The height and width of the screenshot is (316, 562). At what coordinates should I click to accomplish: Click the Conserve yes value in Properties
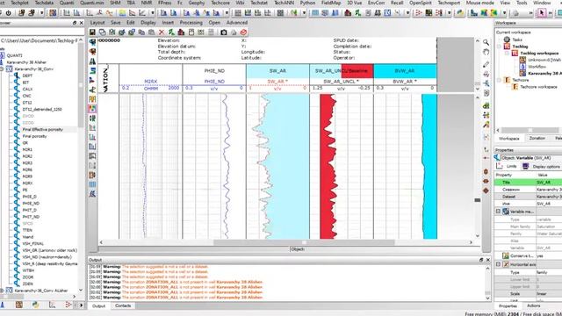point(548,255)
